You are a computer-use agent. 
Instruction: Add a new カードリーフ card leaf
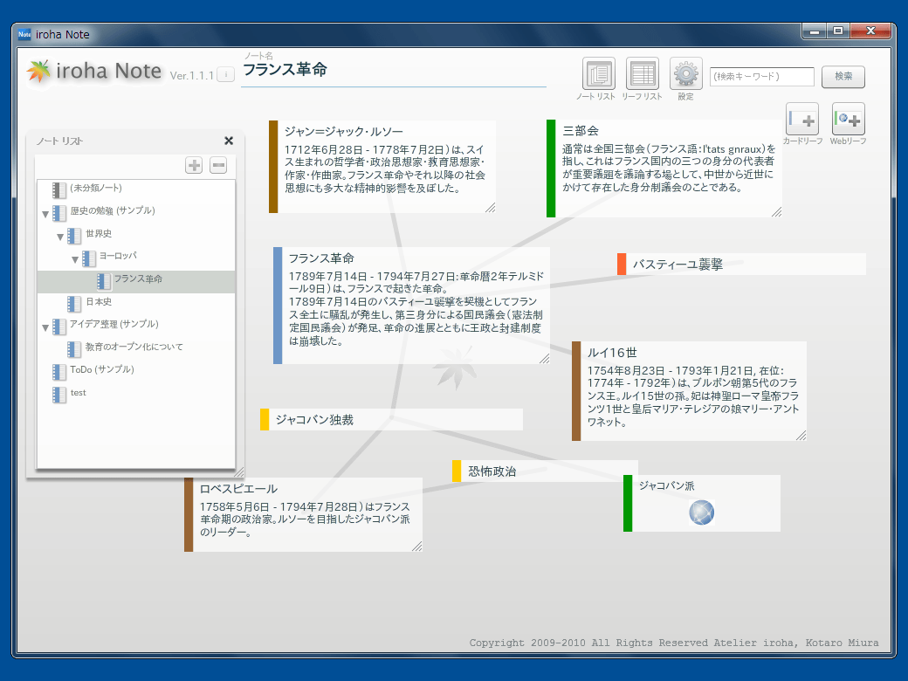802,120
